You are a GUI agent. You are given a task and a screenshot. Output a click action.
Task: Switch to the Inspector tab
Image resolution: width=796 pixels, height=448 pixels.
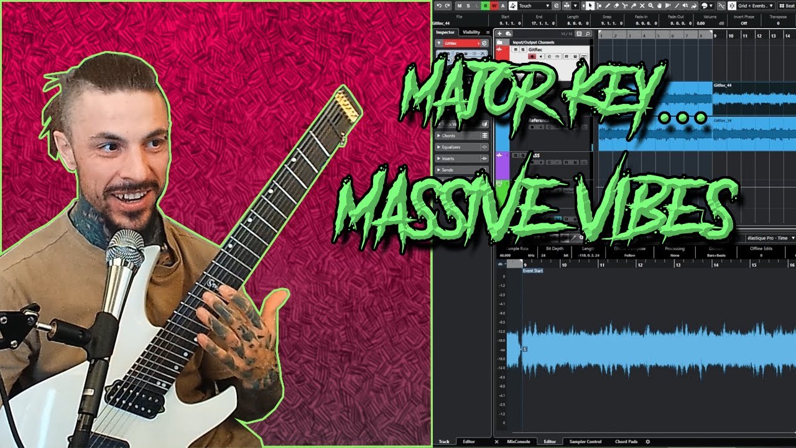point(445,32)
